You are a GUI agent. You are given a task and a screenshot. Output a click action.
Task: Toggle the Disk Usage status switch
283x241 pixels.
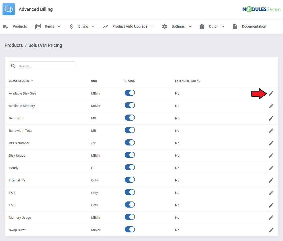pos(130,155)
